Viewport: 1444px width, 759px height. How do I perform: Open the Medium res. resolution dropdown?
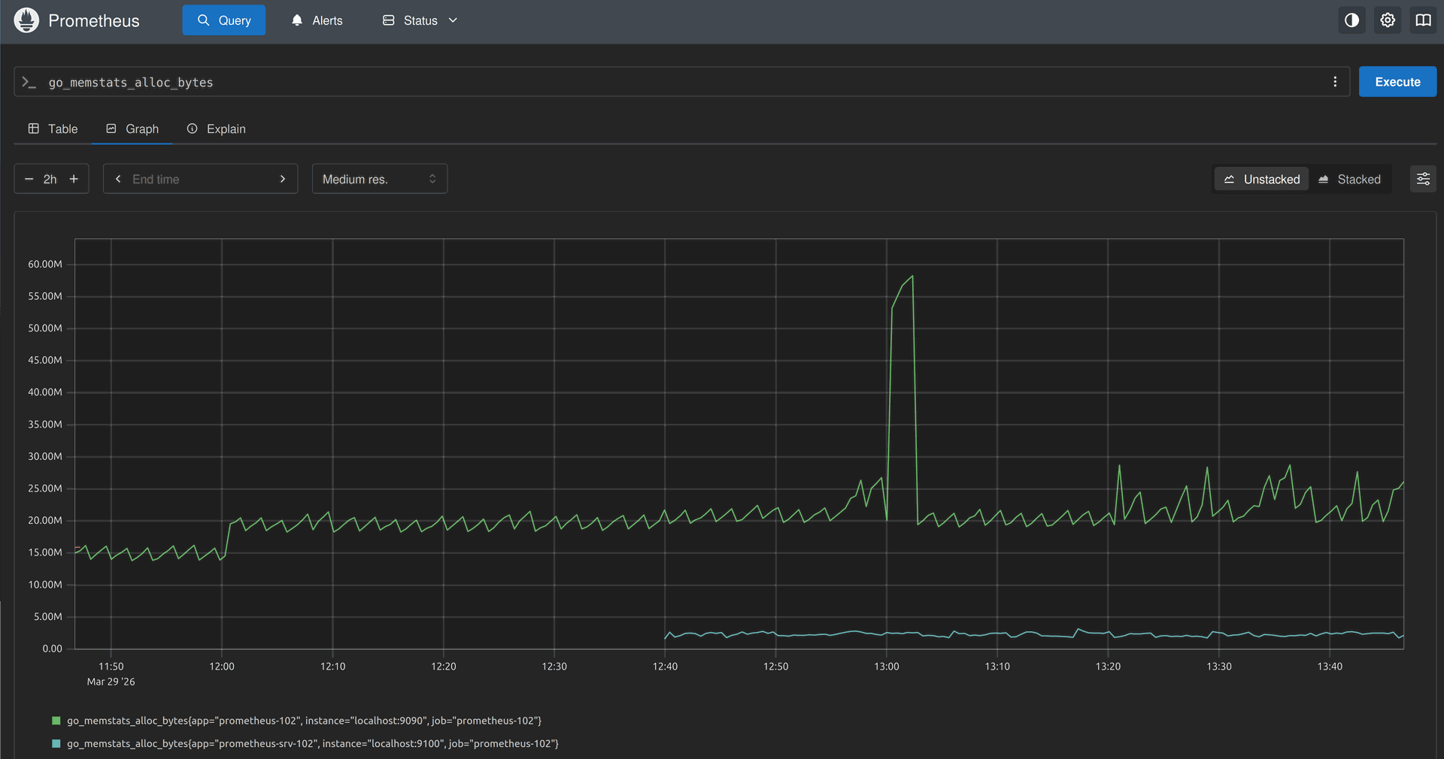click(x=379, y=179)
